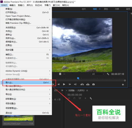Open the 标记(M) menu
The height and width of the screenshot is (128, 132).
point(39,5)
